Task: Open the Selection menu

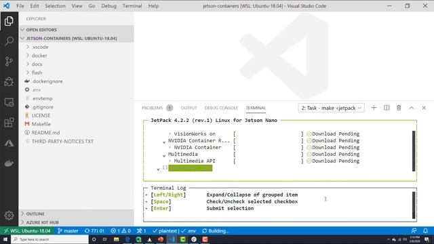Action: tap(56, 6)
